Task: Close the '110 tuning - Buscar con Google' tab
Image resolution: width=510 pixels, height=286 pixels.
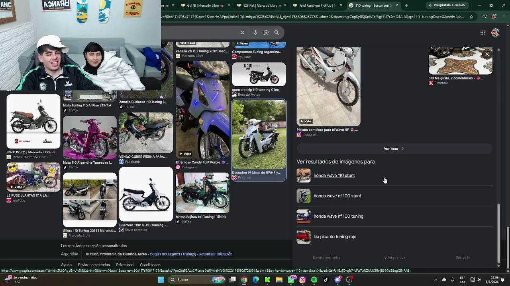Action: point(397,6)
